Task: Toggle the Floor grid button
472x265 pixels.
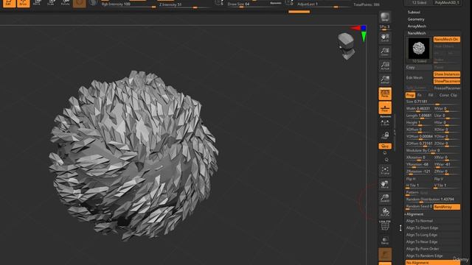Action: (x=385, y=107)
